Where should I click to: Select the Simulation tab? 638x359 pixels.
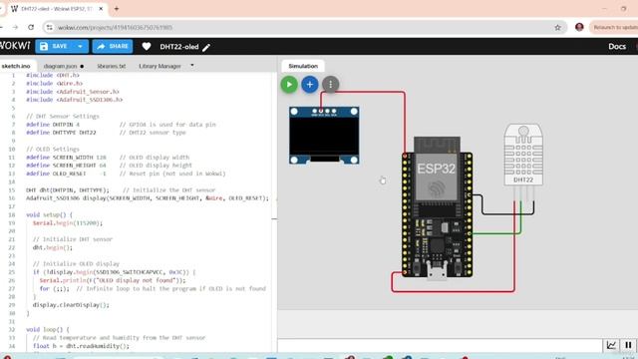coord(303,66)
